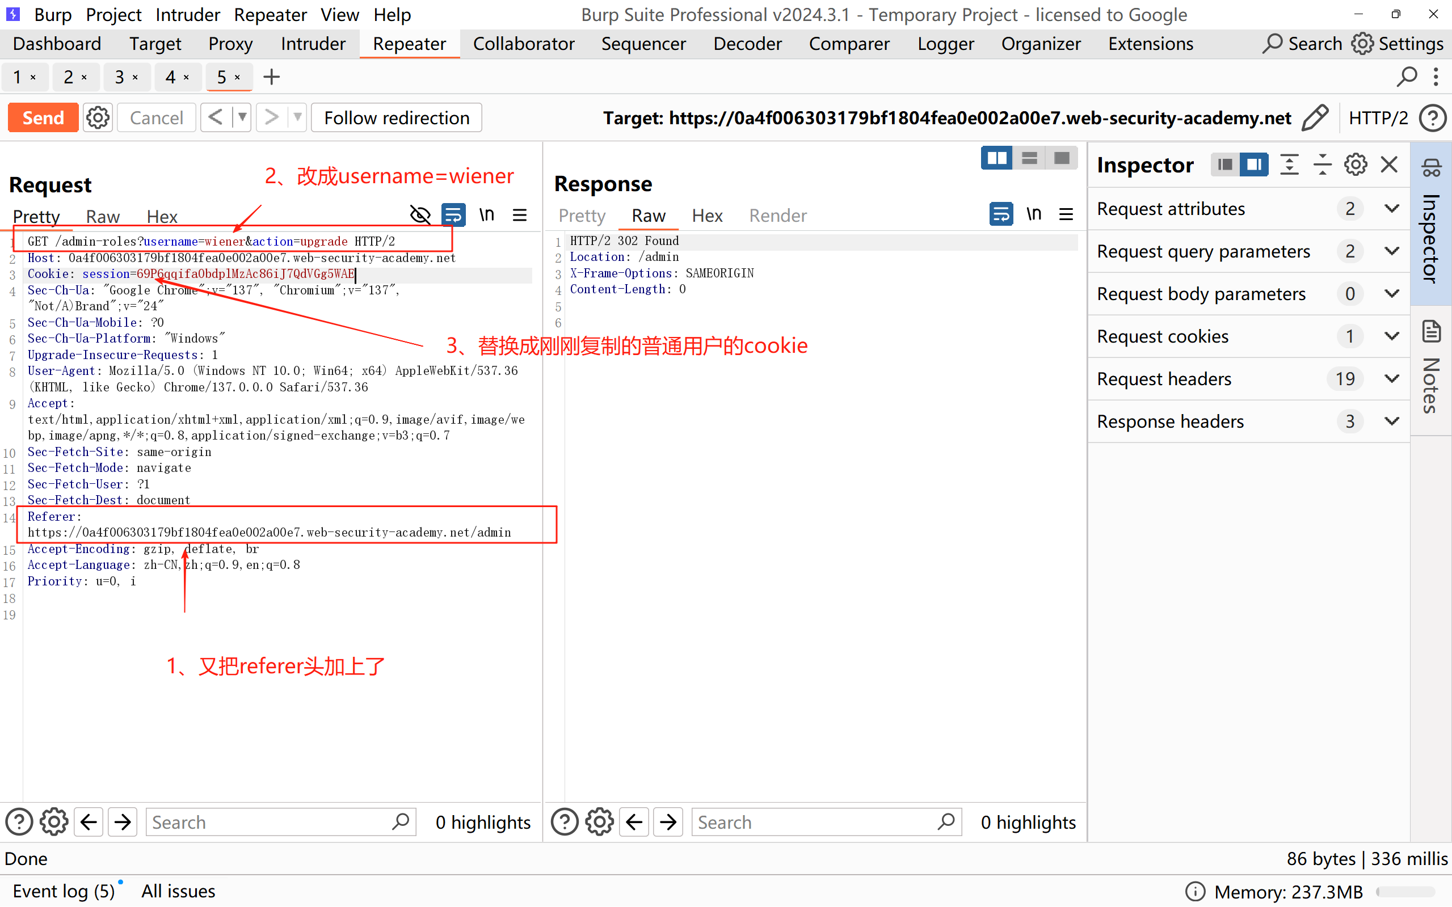
Task: Click the edit target pencil icon
Action: pos(1315,117)
